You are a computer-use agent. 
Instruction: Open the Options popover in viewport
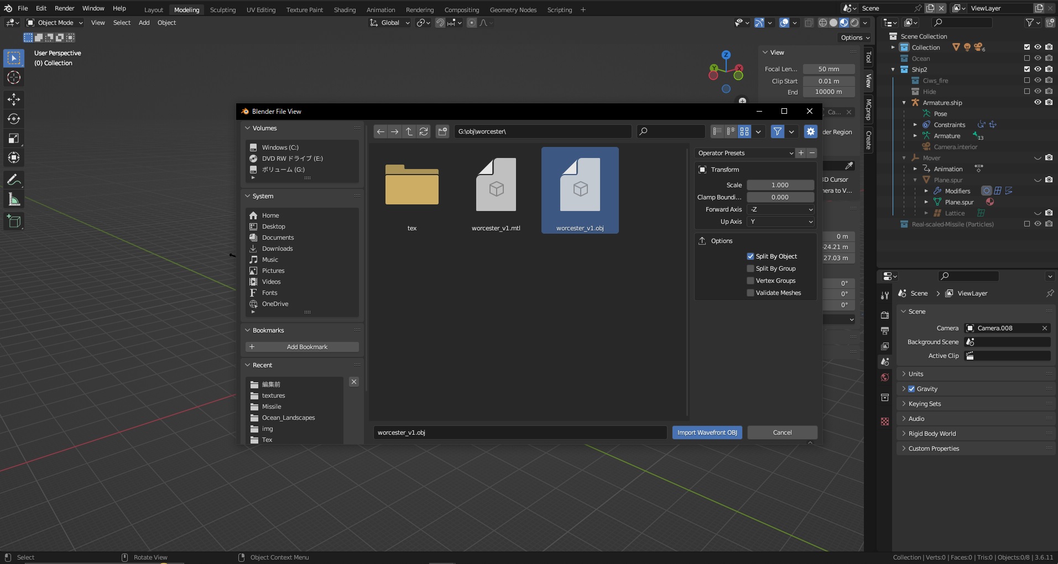click(x=855, y=38)
